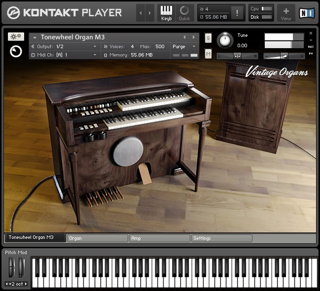Click the Kontakt Player logo
This screenshot has width=320, height=291.
pos(64,13)
